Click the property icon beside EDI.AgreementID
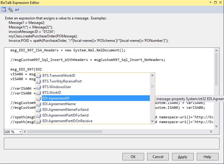 coord(39,98)
